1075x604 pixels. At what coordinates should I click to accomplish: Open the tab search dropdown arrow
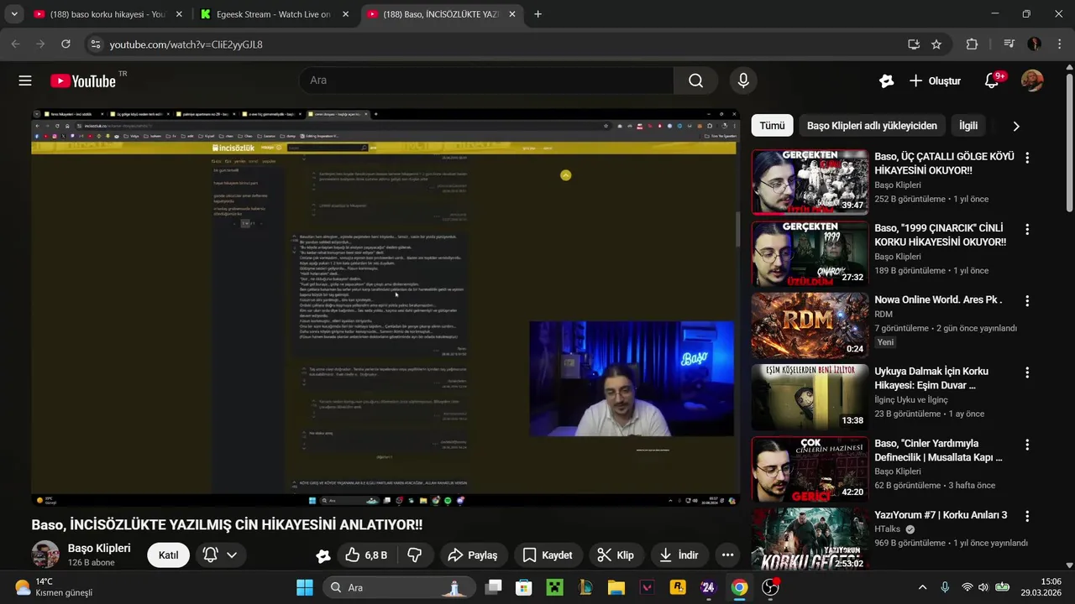click(x=14, y=14)
